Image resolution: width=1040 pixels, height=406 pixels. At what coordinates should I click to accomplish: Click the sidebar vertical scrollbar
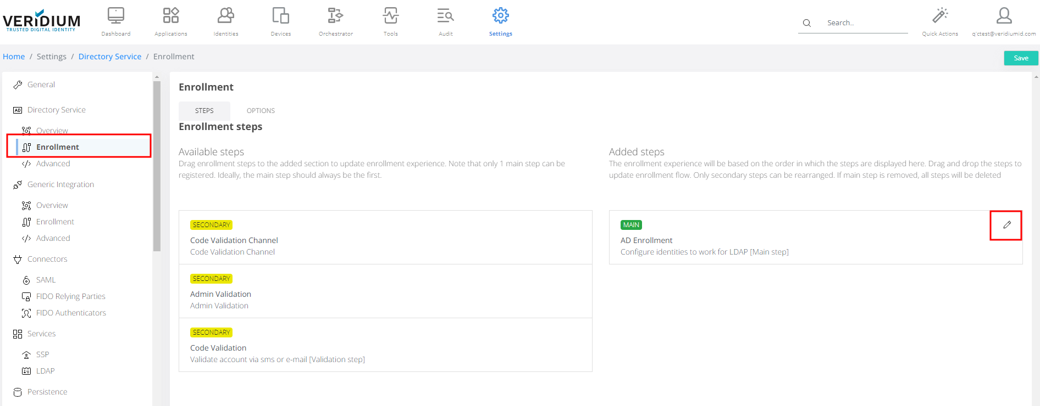(x=157, y=165)
